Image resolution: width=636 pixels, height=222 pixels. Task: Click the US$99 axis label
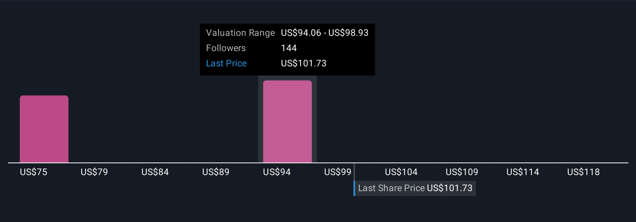pyautogui.click(x=337, y=172)
